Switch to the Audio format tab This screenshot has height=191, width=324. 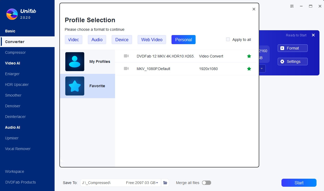click(x=97, y=40)
